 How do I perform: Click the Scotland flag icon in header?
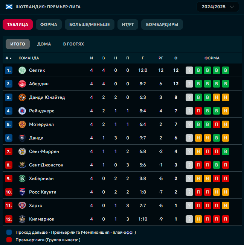pos(9,7)
